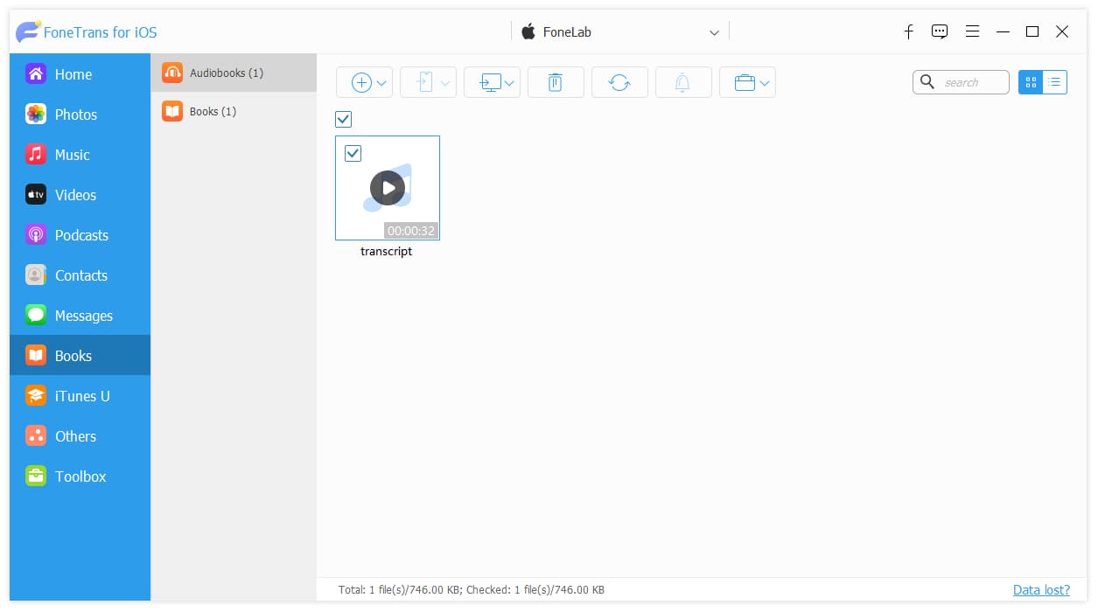Expand the briefcase tools dropdown arrow

pyautogui.click(x=766, y=83)
